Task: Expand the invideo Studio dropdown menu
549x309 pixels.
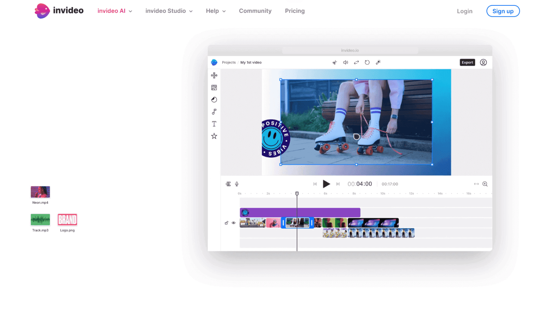Action: (169, 11)
